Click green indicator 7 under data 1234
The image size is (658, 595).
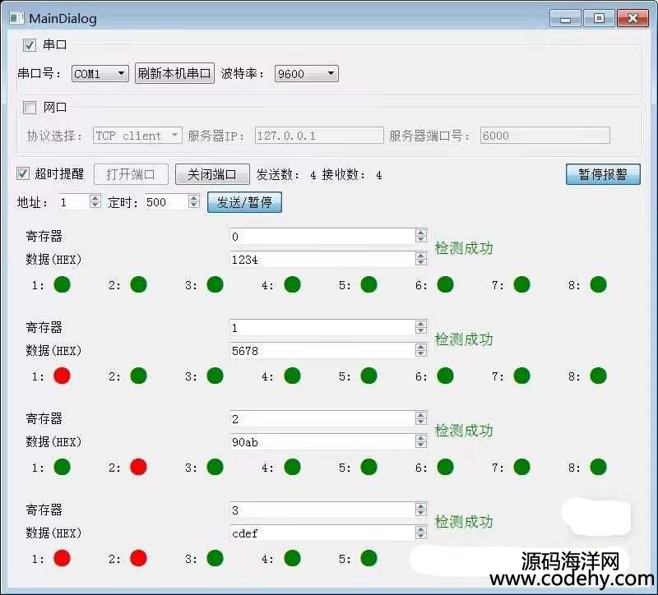click(x=521, y=284)
